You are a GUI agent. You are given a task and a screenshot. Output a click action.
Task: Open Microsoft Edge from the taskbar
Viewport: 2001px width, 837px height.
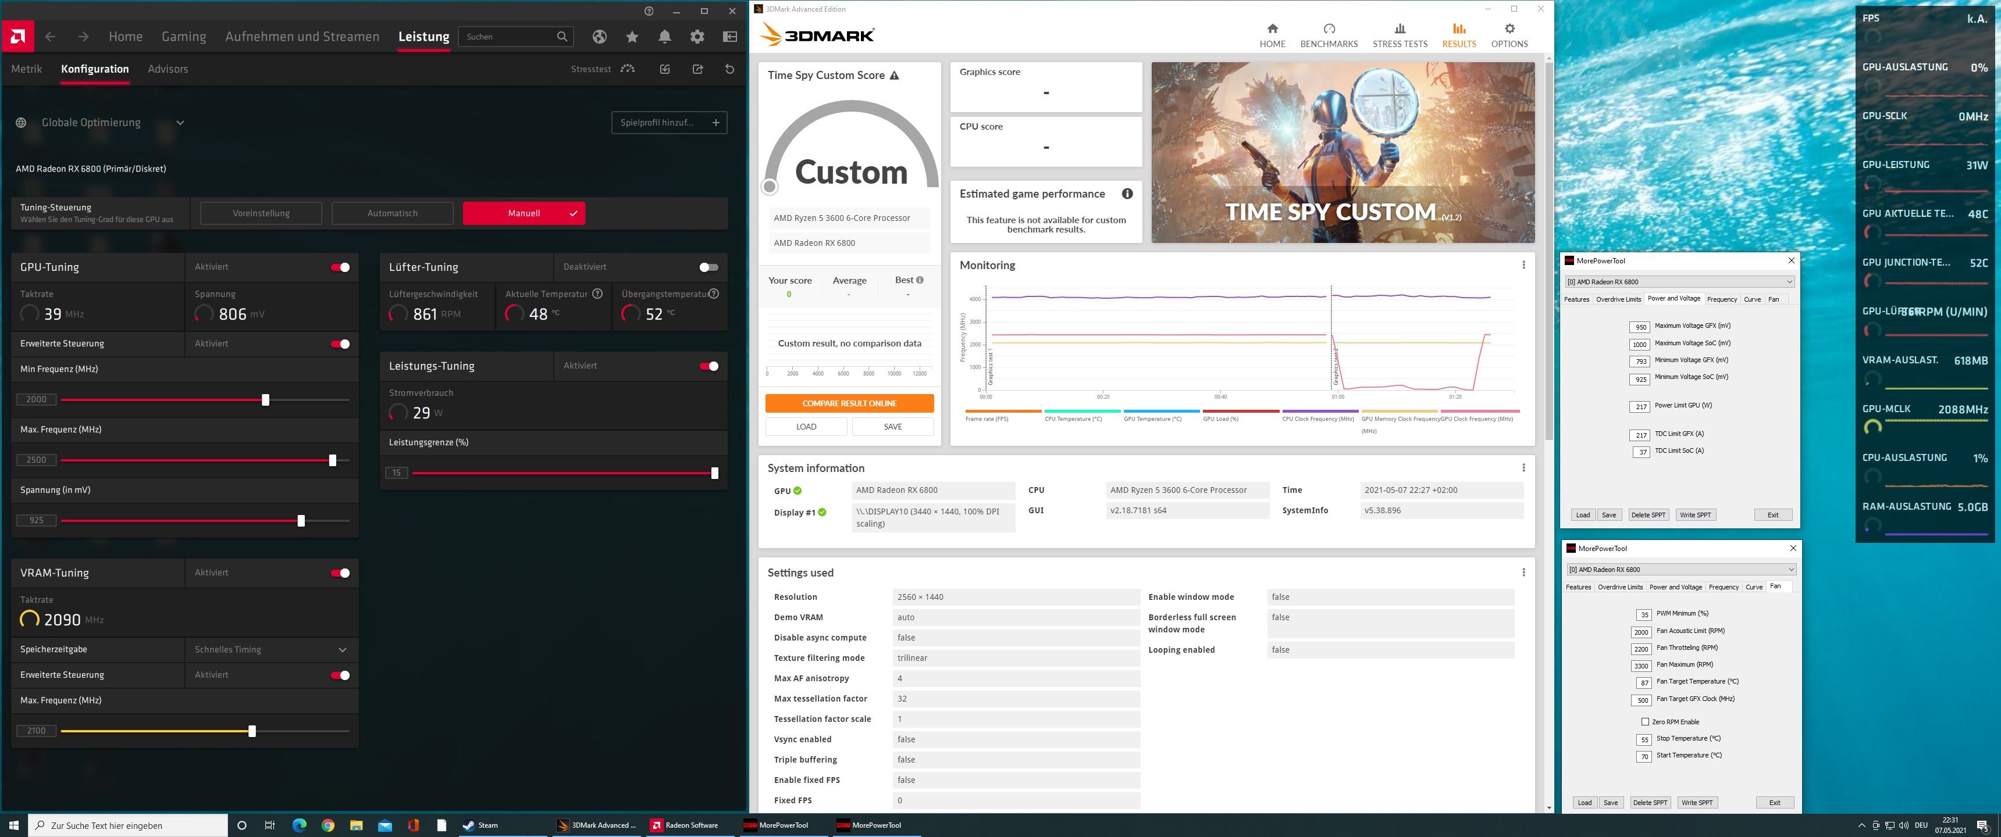click(299, 825)
